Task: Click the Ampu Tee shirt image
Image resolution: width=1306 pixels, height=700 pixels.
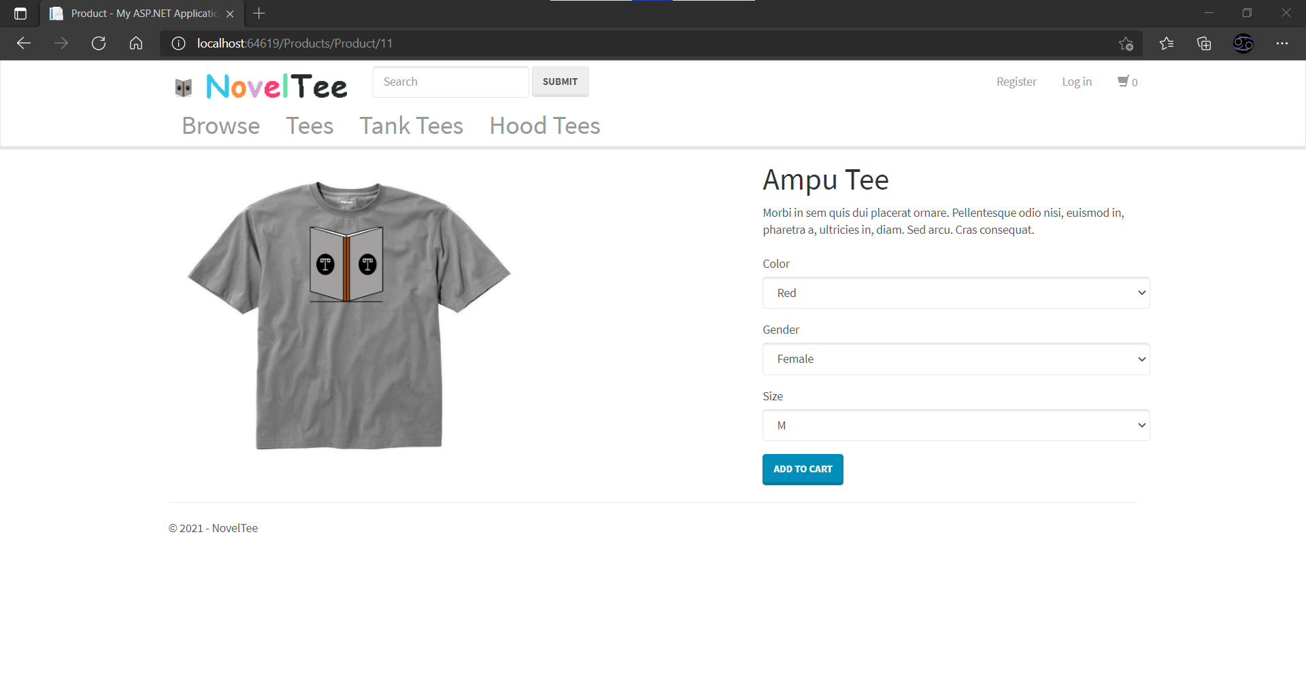Action: point(349,315)
